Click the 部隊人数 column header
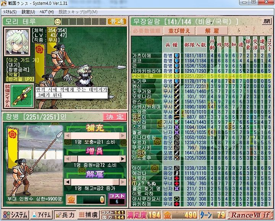The height and width of the screenshot is (221, 275). [195, 45]
